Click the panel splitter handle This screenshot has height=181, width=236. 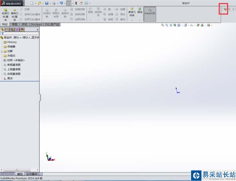coord(40,98)
